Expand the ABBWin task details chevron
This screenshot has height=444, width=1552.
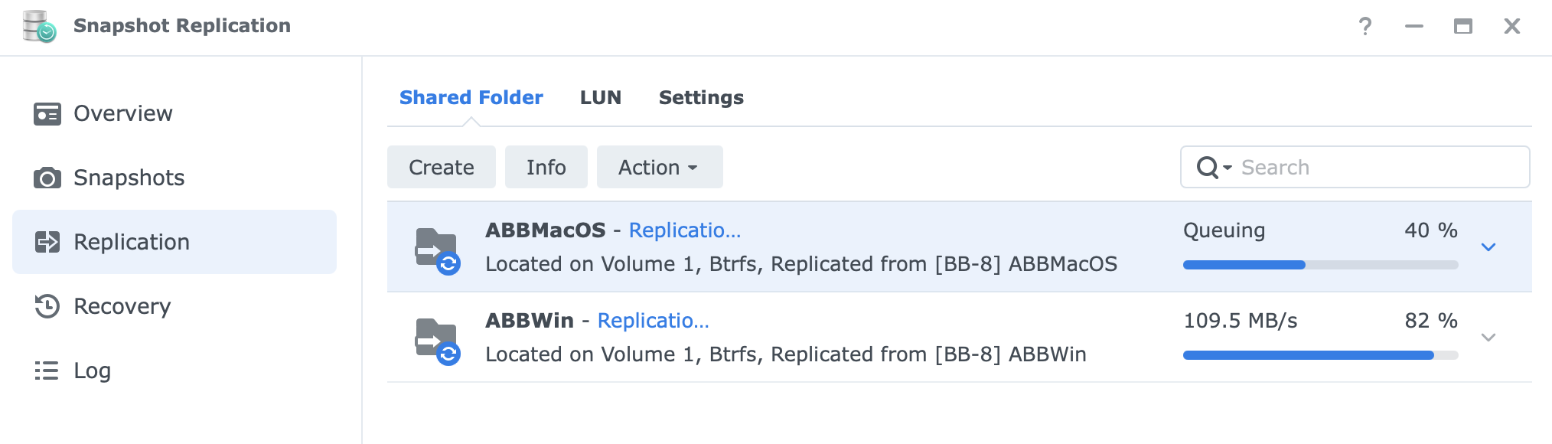click(1488, 338)
